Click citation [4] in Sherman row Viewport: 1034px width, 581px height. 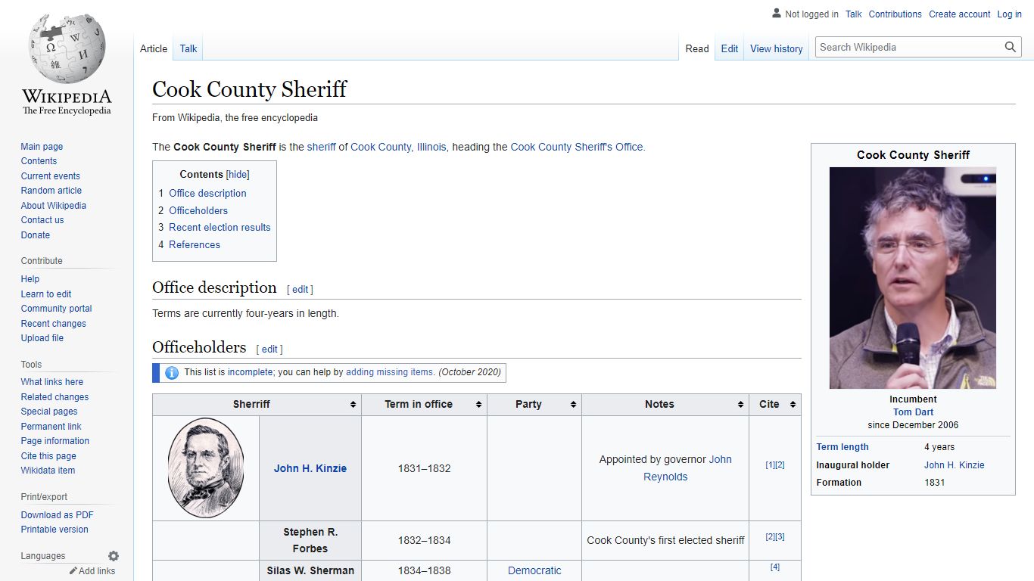(x=775, y=567)
